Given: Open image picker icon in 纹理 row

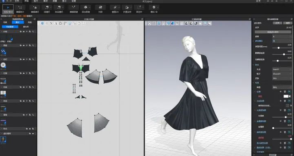Looking at the screenshot, I should tap(289, 92).
